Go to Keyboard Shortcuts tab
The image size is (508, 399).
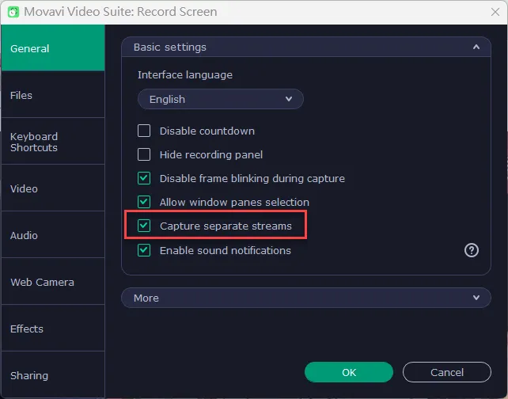coord(53,142)
